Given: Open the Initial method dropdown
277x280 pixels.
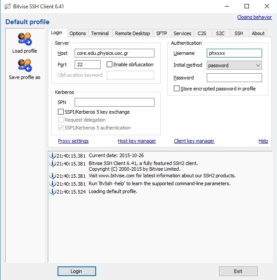Looking at the screenshot, I should pyautogui.click(x=234, y=65).
